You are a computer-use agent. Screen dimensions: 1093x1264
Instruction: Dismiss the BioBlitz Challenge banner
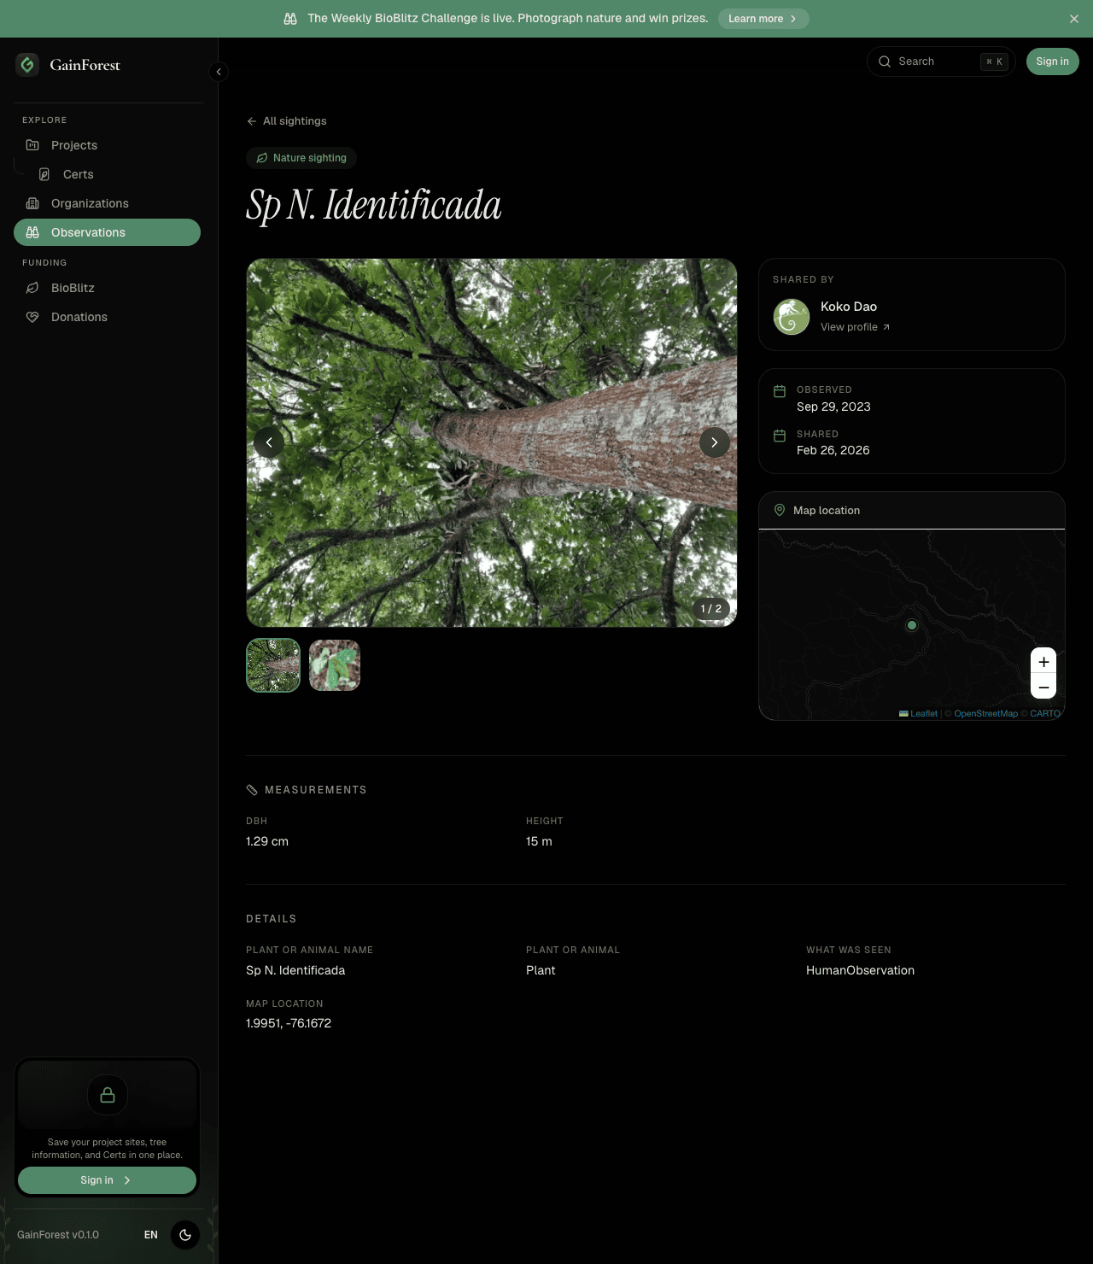[1074, 19]
